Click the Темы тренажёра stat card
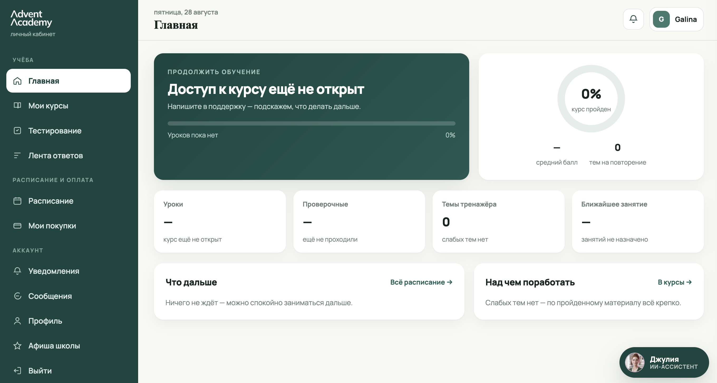The image size is (717, 383). [x=498, y=222]
